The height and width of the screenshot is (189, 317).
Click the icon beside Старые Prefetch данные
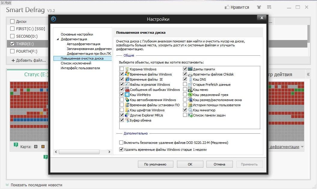click(x=190, y=85)
